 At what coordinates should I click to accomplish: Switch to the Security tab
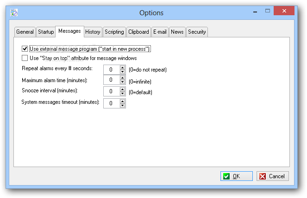(197, 32)
